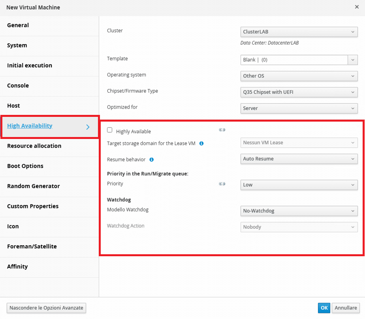Open the Operating system dropdown
Screen dimensions: 365x319
point(299,76)
